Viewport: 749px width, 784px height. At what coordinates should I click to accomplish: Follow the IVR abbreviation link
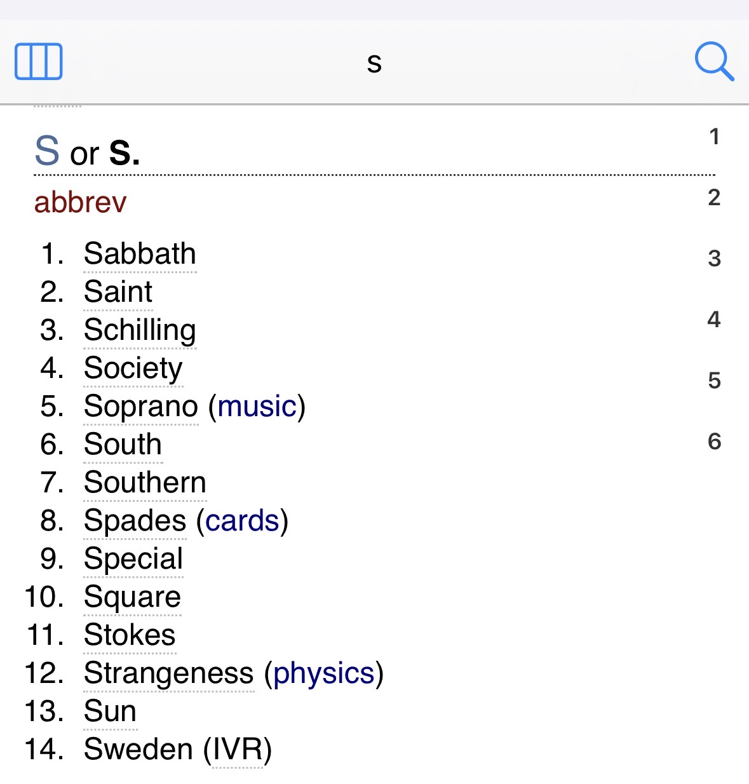238,750
